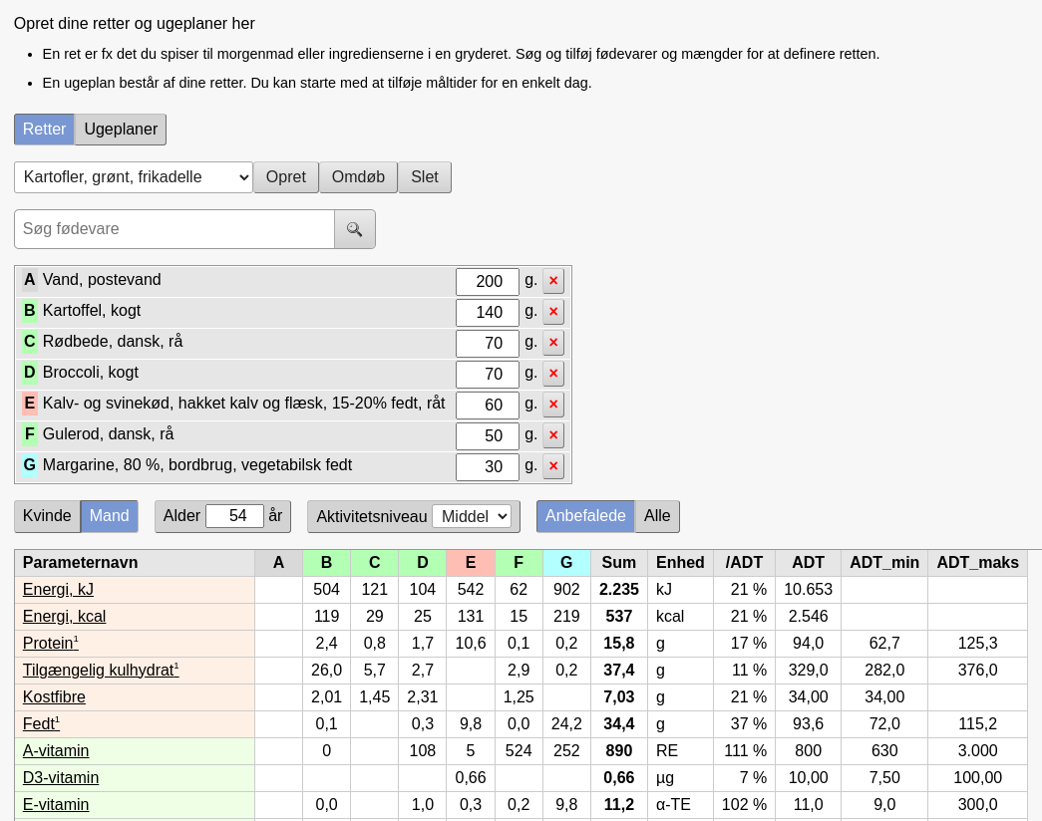The height and width of the screenshot is (821, 1042).
Task: Remove Kalv- og svinekød ingredient row
Action: [x=553, y=405]
